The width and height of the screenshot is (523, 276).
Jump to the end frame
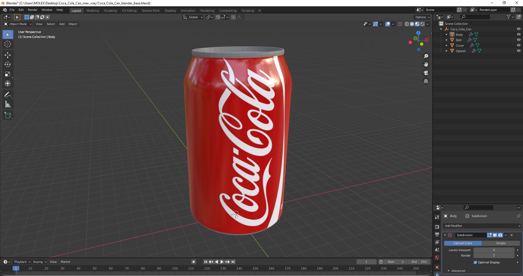pyautogui.click(x=233, y=262)
